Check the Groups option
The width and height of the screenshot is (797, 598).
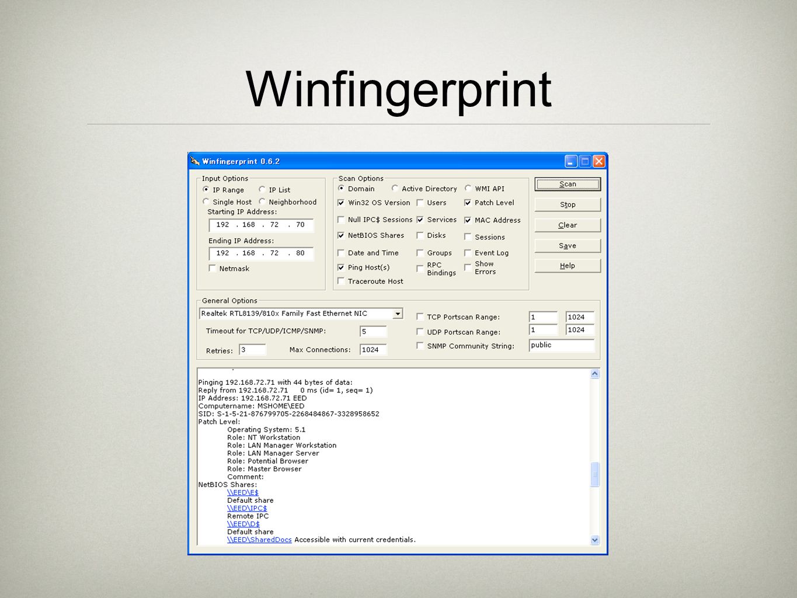[x=420, y=253]
